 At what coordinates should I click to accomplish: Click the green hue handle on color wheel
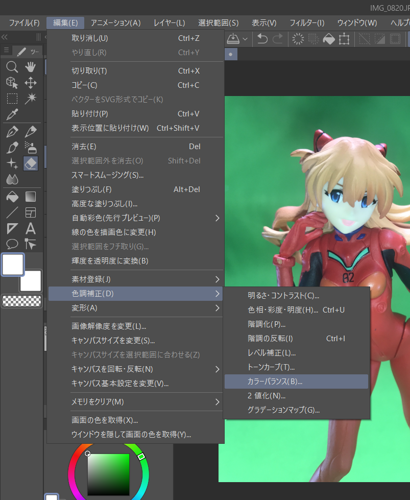coord(141,457)
